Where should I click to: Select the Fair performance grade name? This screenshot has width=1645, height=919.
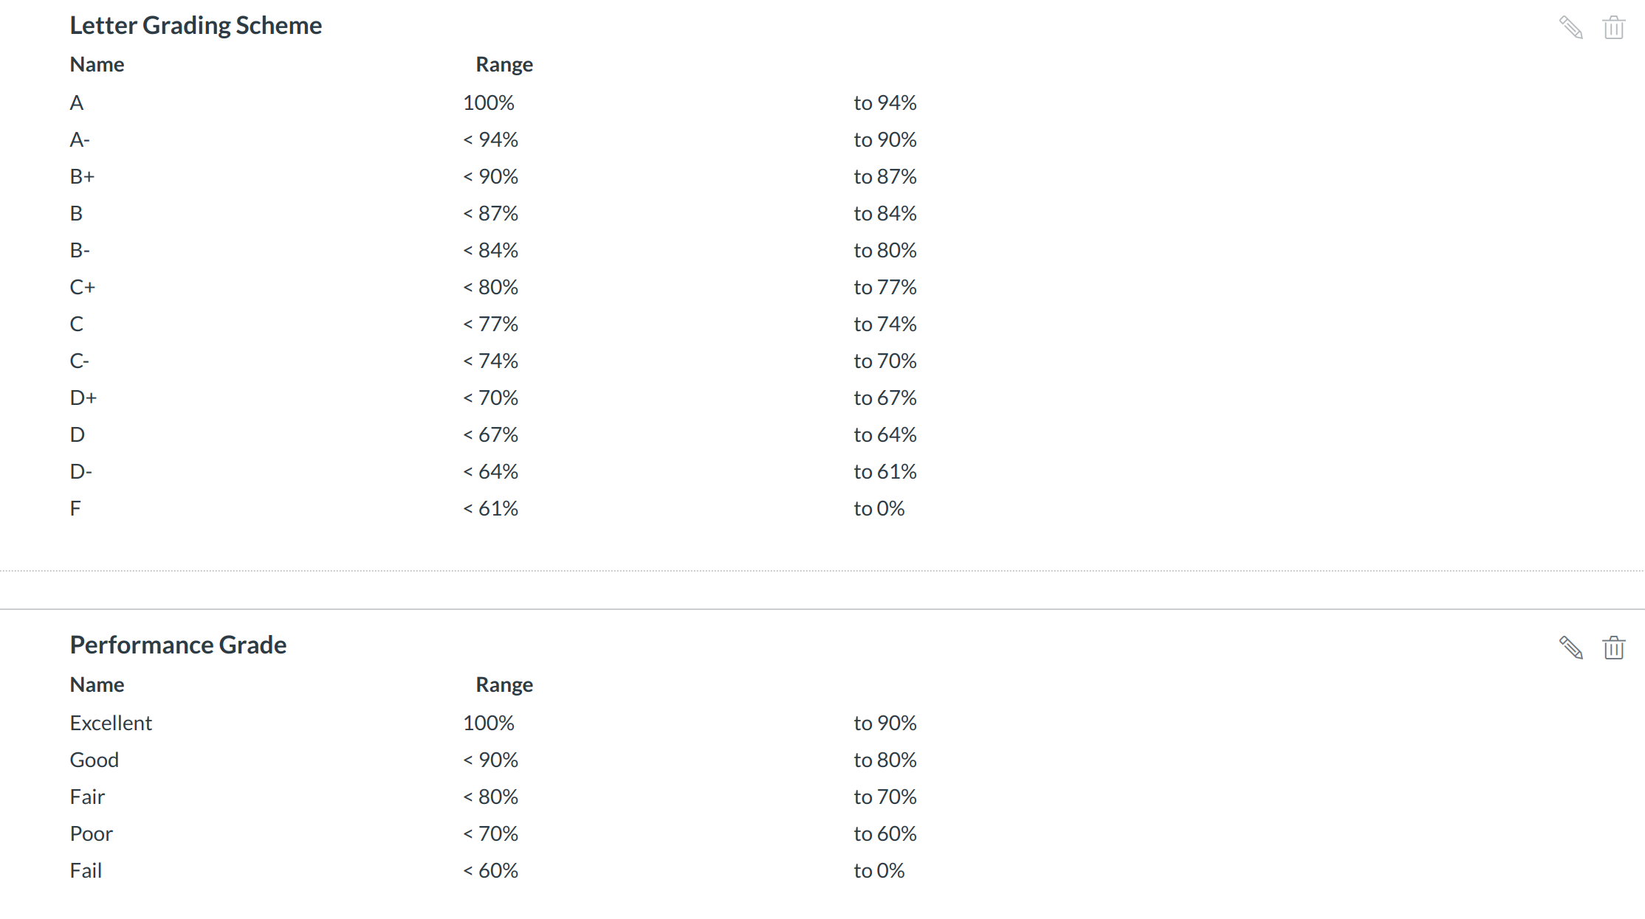coord(87,797)
